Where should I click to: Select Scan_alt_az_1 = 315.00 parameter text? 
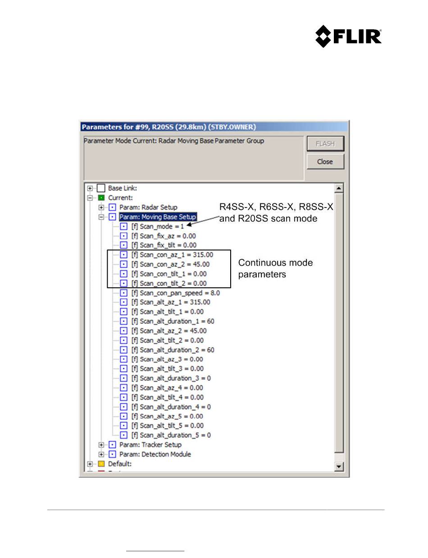click(171, 302)
